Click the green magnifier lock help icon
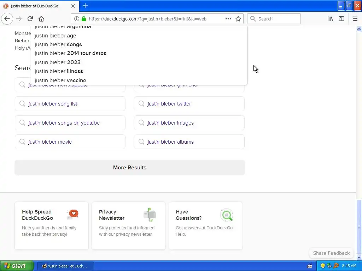 coord(227,215)
